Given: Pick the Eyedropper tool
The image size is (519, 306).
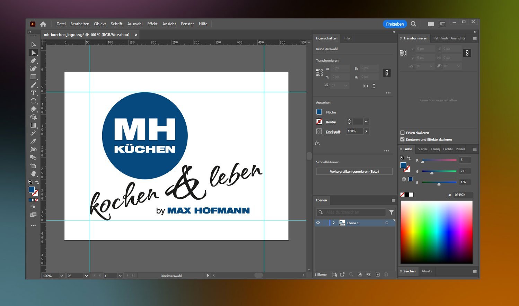Looking at the screenshot, I should (33, 141).
